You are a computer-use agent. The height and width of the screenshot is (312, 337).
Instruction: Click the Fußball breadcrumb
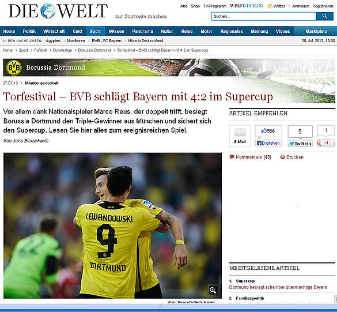[40, 50]
